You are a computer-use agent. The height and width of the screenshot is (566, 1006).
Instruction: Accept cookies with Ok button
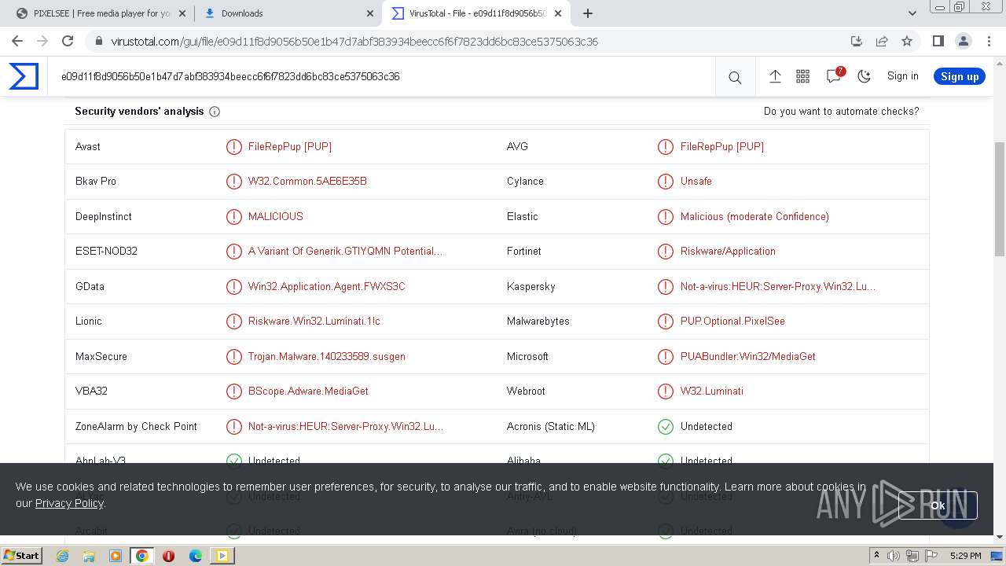938,505
